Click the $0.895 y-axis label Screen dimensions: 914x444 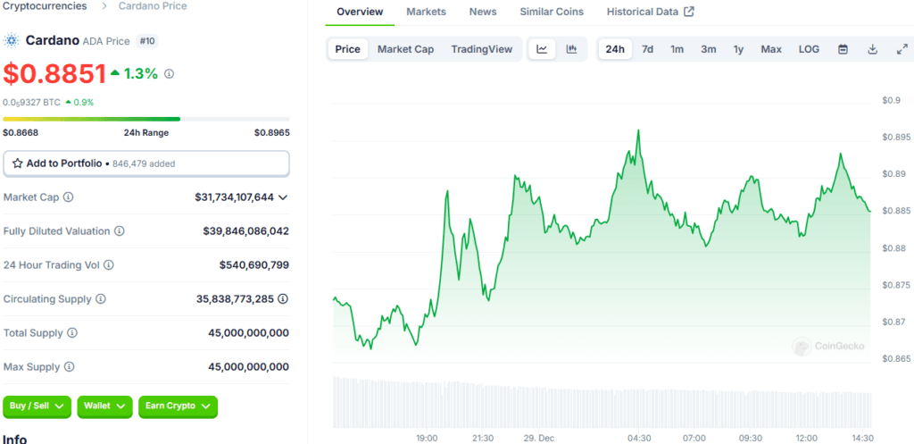[x=894, y=137]
